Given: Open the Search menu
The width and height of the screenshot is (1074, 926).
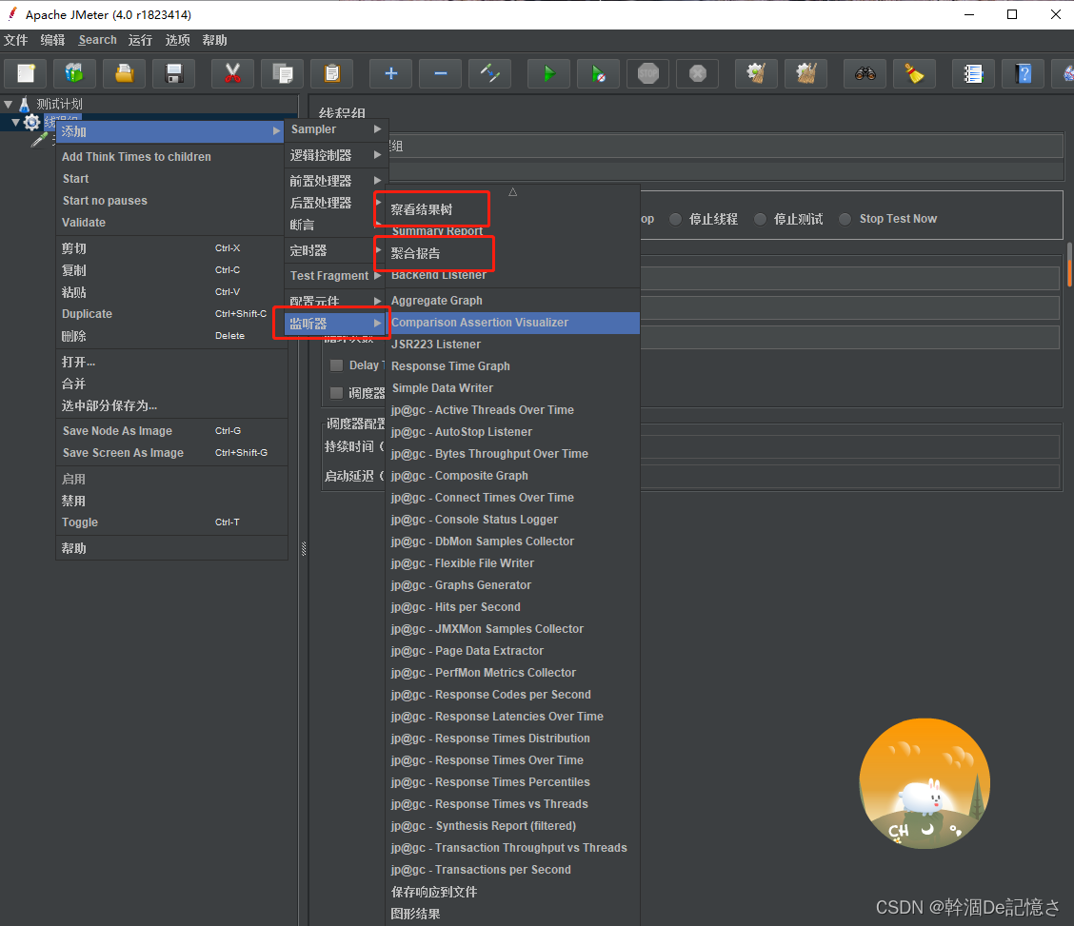Looking at the screenshot, I should [x=97, y=40].
